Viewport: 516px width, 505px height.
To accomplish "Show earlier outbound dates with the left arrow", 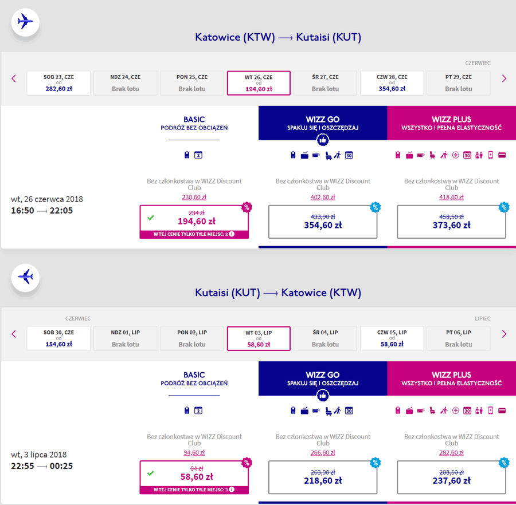I will pos(14,78).
